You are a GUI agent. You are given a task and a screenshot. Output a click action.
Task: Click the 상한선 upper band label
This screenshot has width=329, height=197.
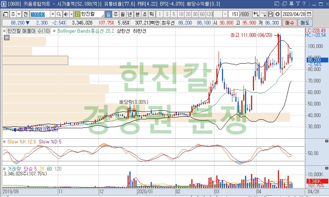(x=123, y=31)
